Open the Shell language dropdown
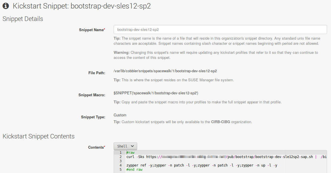Viewport: 331px width, 173px height. click(125, 146)
